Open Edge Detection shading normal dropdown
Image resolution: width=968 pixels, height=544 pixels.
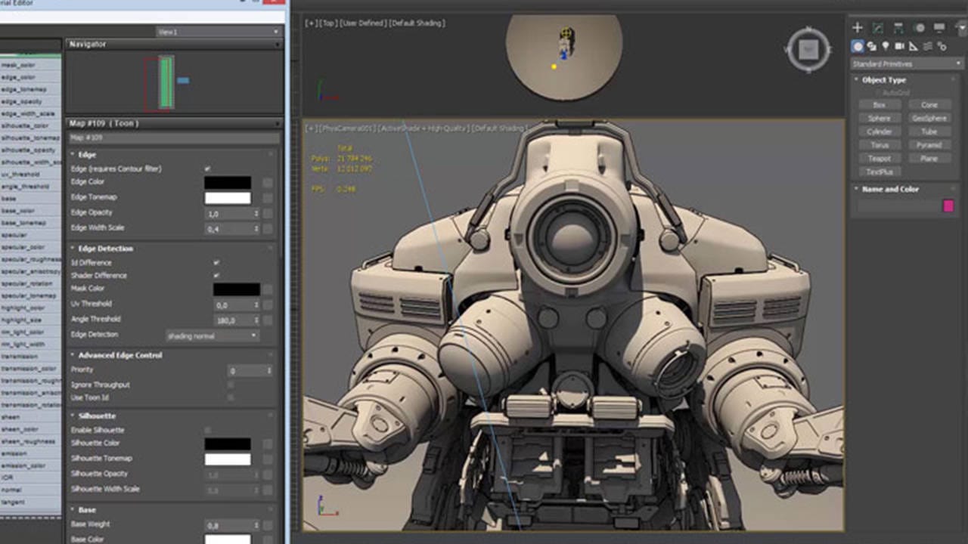point(213,335)
